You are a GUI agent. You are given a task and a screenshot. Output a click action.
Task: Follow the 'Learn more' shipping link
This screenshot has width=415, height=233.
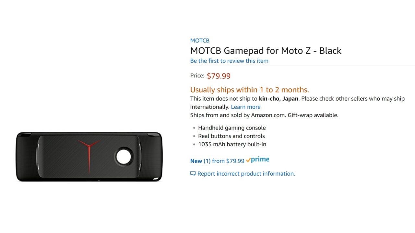coord(246,107)
